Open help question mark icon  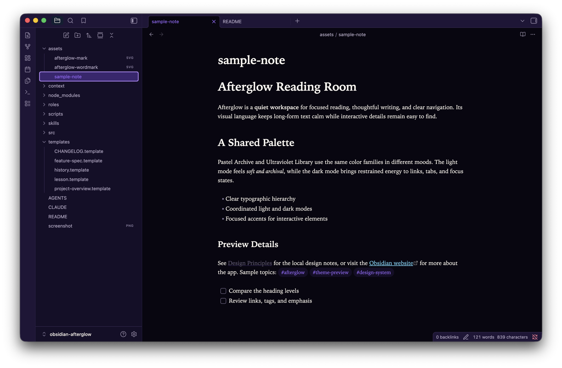tap(123, 334)
